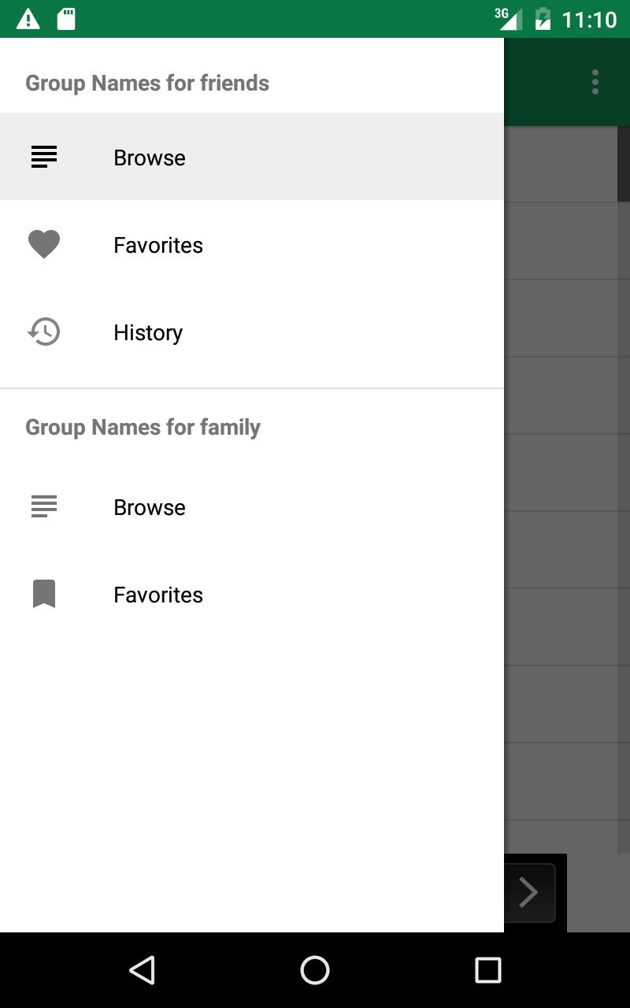
Task: Tap the 11:10 clock in status bar
Action: pos(589,19)
